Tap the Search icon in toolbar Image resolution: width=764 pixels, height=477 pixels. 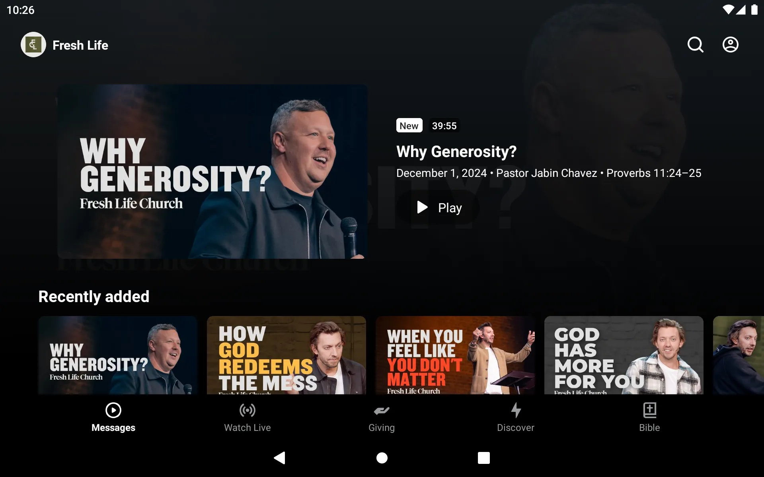696,45
